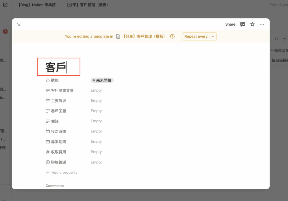Click the 狀態 status property icon
Screen dimensions: 288x201
pos(48,80)
